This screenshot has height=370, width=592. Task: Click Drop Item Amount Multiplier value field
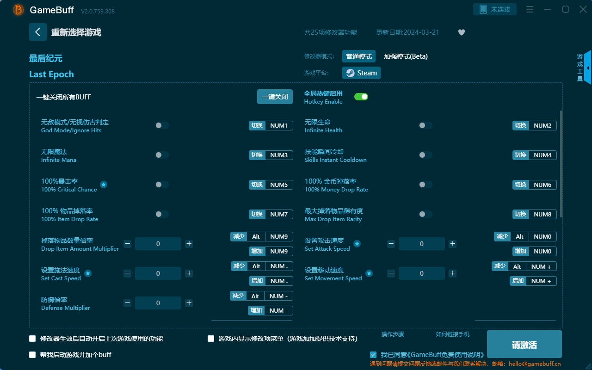[158, 244]
